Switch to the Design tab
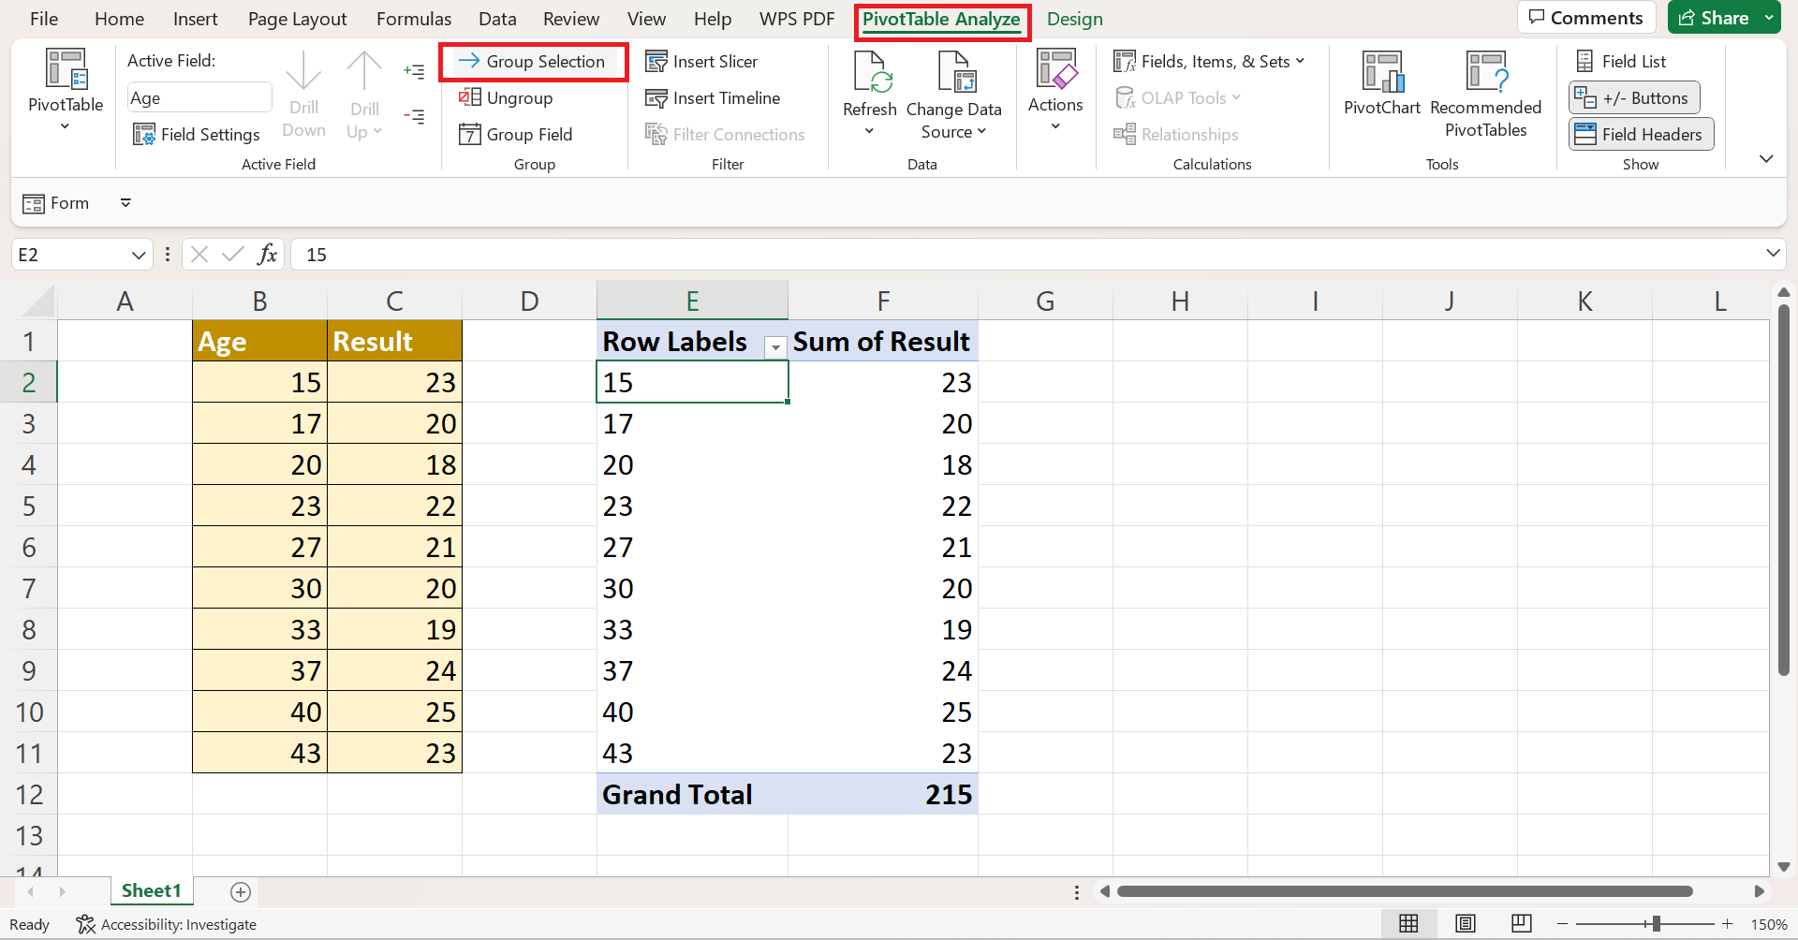 point(1074,20)
